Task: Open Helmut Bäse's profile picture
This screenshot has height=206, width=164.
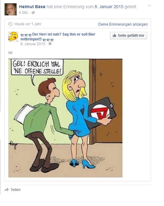Action: click(x=11, y=9)
